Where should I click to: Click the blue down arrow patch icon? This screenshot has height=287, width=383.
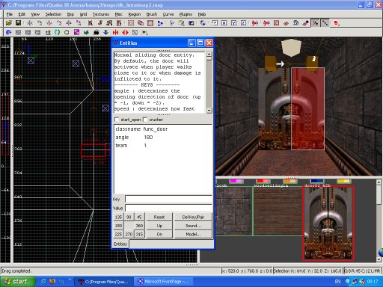coord(105,32)
